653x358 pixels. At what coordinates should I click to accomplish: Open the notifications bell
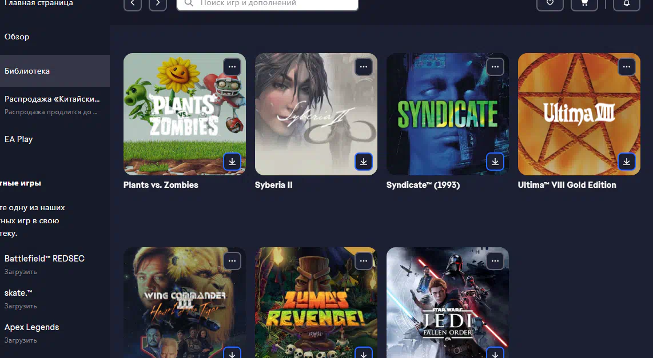[626, 3]
